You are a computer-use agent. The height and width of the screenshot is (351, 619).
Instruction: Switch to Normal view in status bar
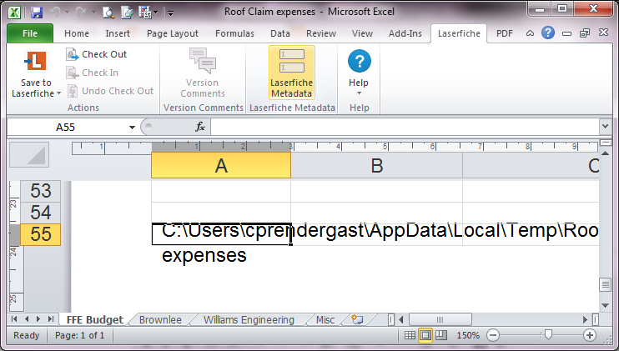[x=410, y=335]
